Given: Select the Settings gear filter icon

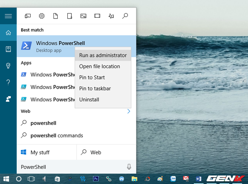Looking at the screenshot, I should [x=41, y=16].
